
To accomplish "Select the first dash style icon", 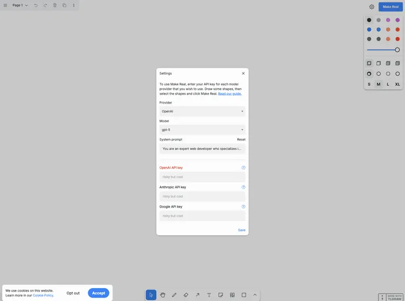I will [369, 73].
